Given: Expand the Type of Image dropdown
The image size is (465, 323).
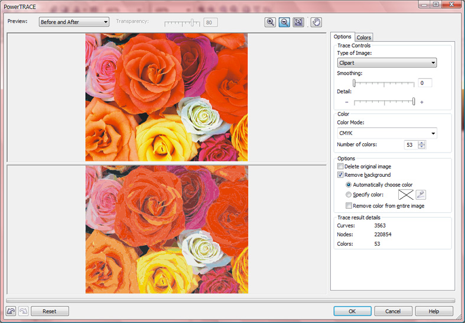Looking at the screenshot, I should click(x=386, y=62).
